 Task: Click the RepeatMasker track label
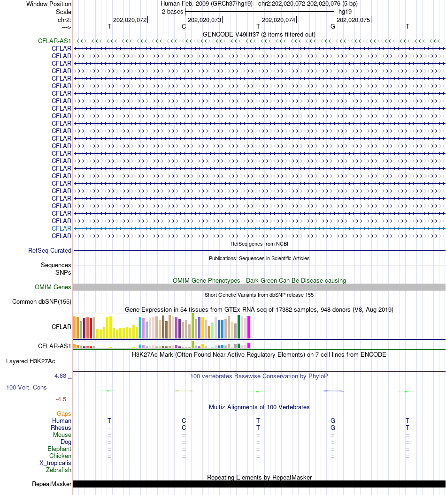click(x=52, y=484)
